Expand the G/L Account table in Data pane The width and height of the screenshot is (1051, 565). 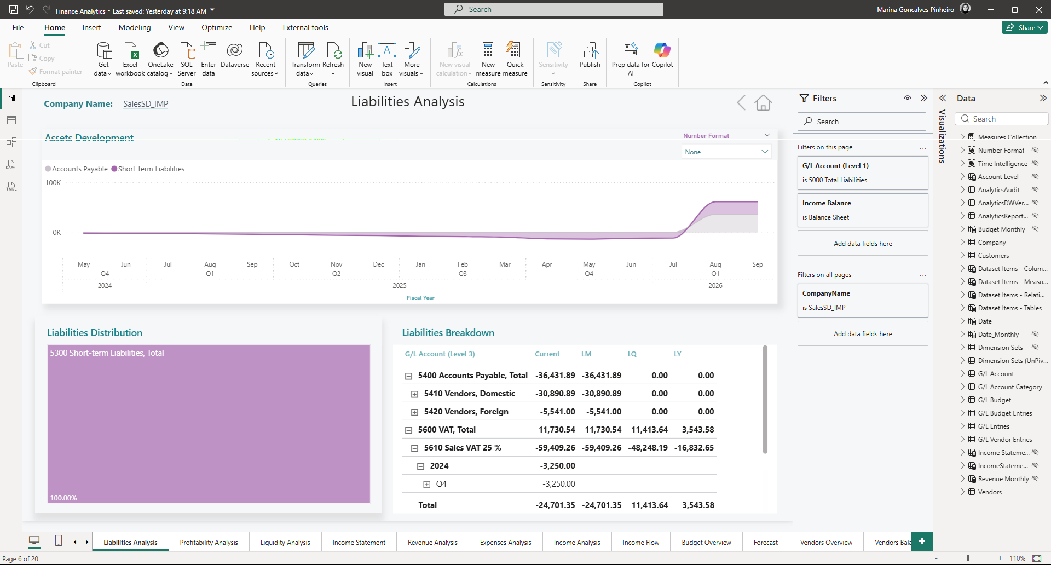point(963,374)
